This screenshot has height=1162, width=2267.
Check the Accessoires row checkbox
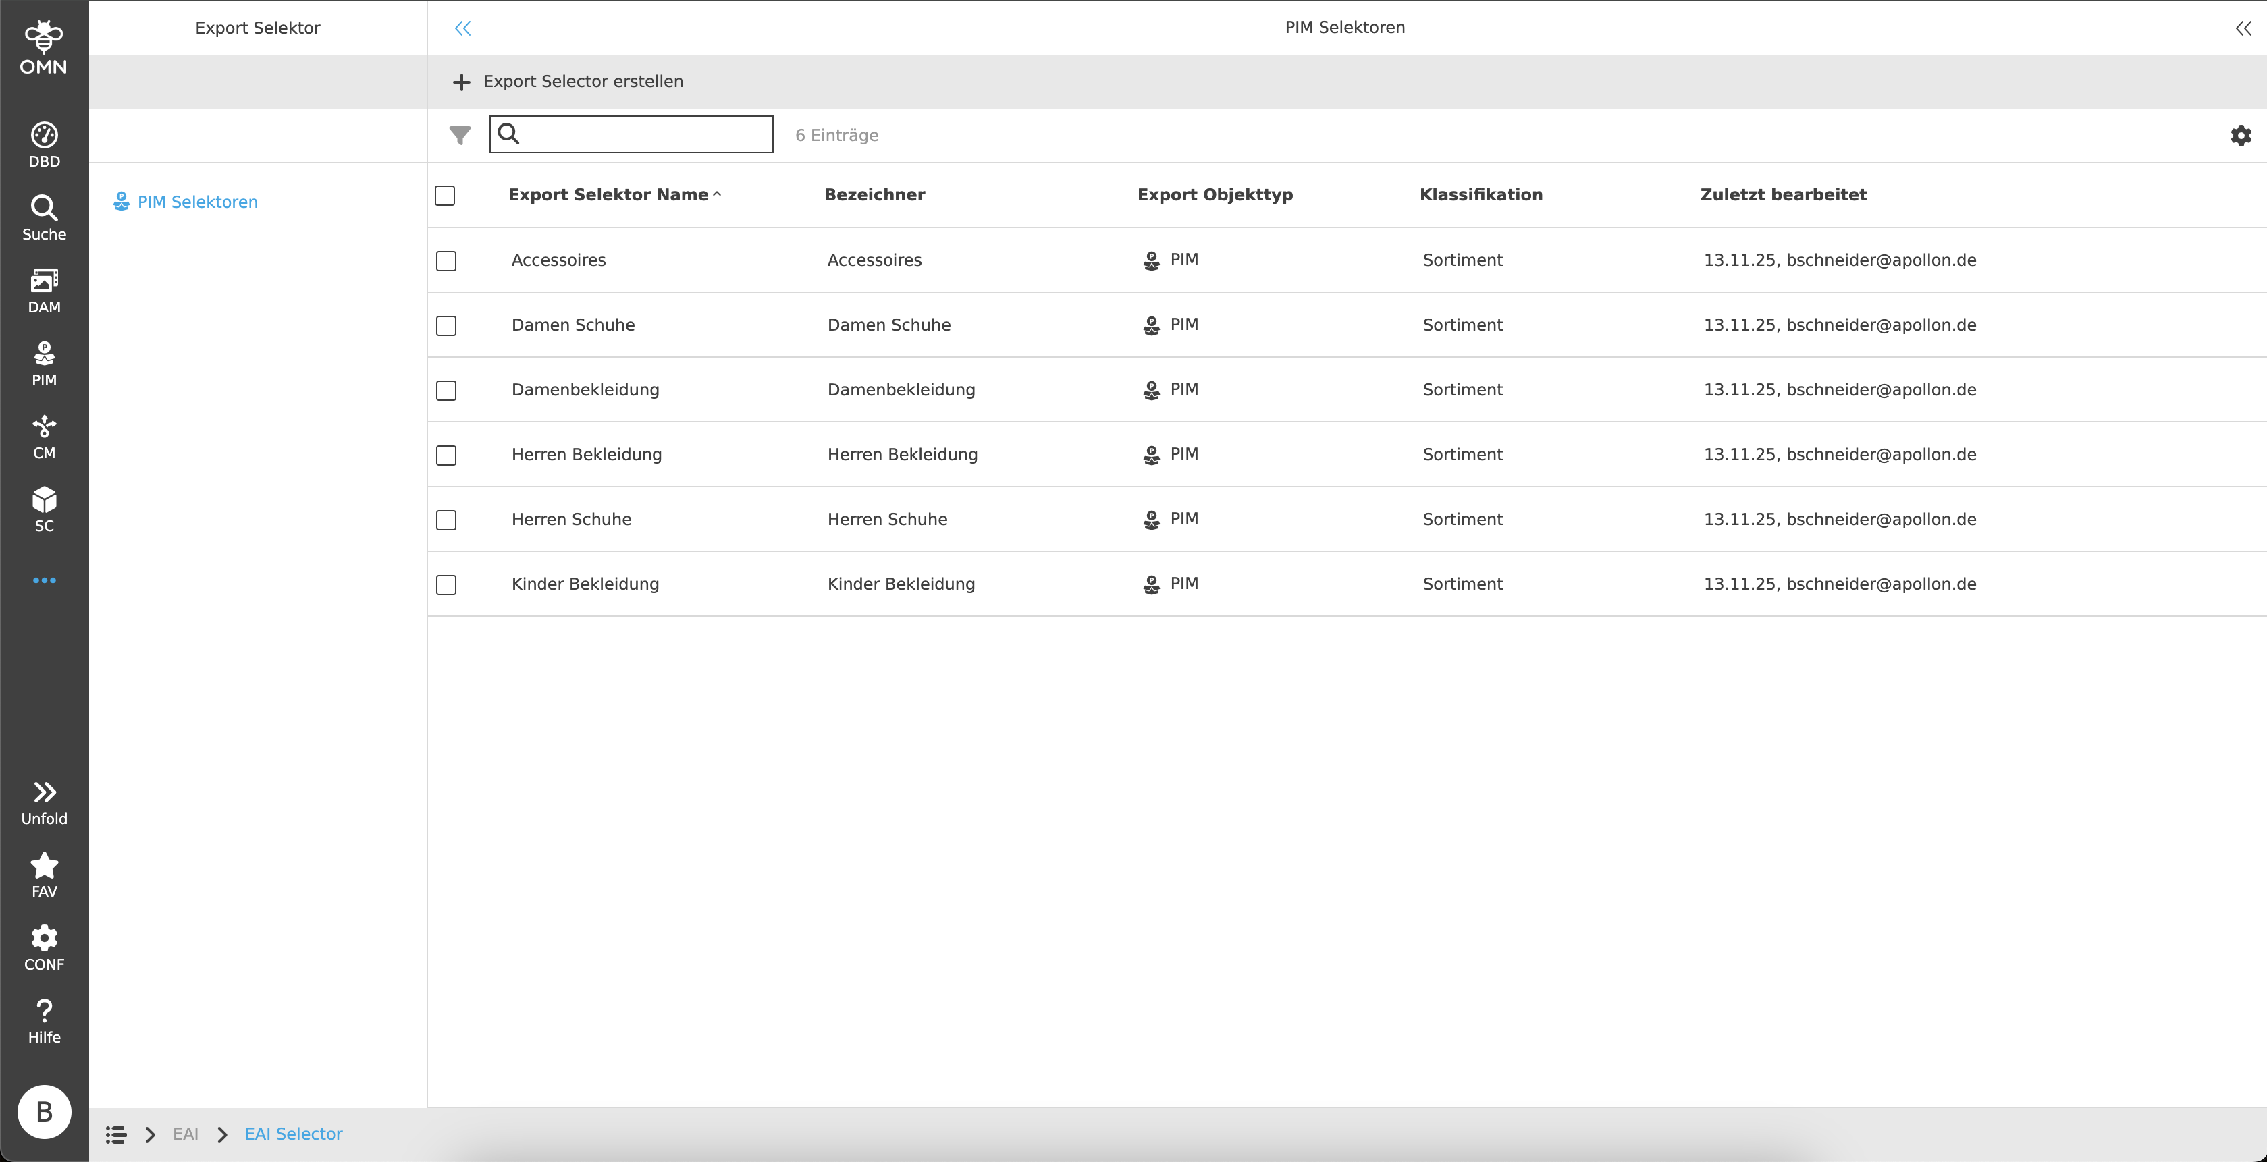tap(446, 261)
